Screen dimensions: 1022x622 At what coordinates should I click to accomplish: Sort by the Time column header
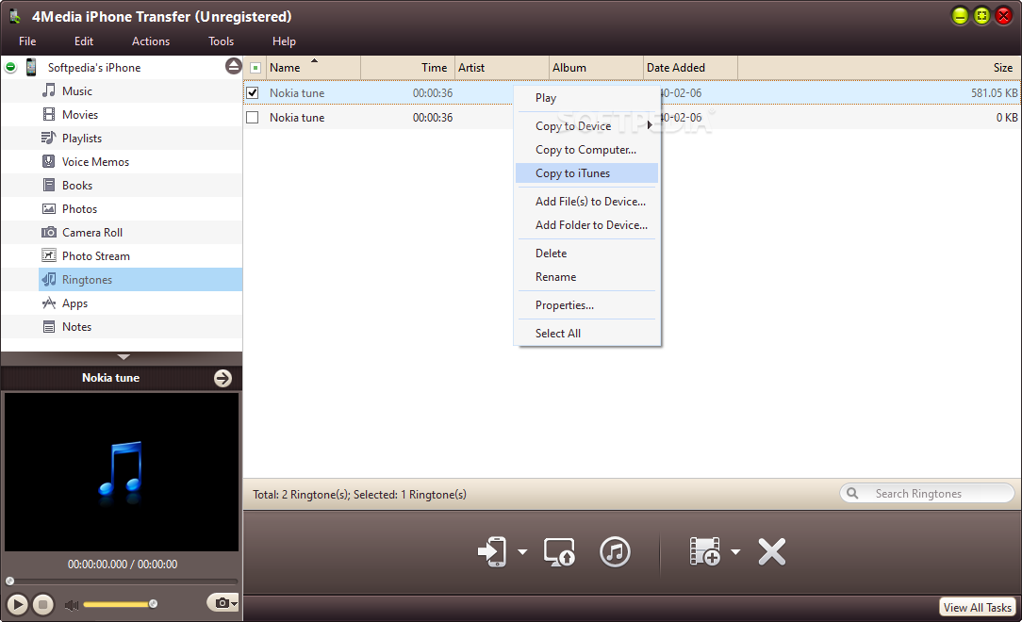(x=407, y=68)
